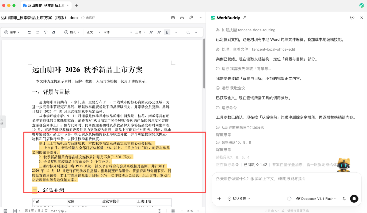
Task: Undo the last edit
Action: click(29, 32)
